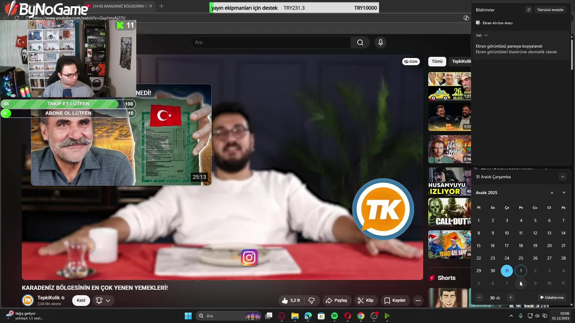Click the YouTube Ara search field
Screen dimensions: 575x323
pos(271,43)
